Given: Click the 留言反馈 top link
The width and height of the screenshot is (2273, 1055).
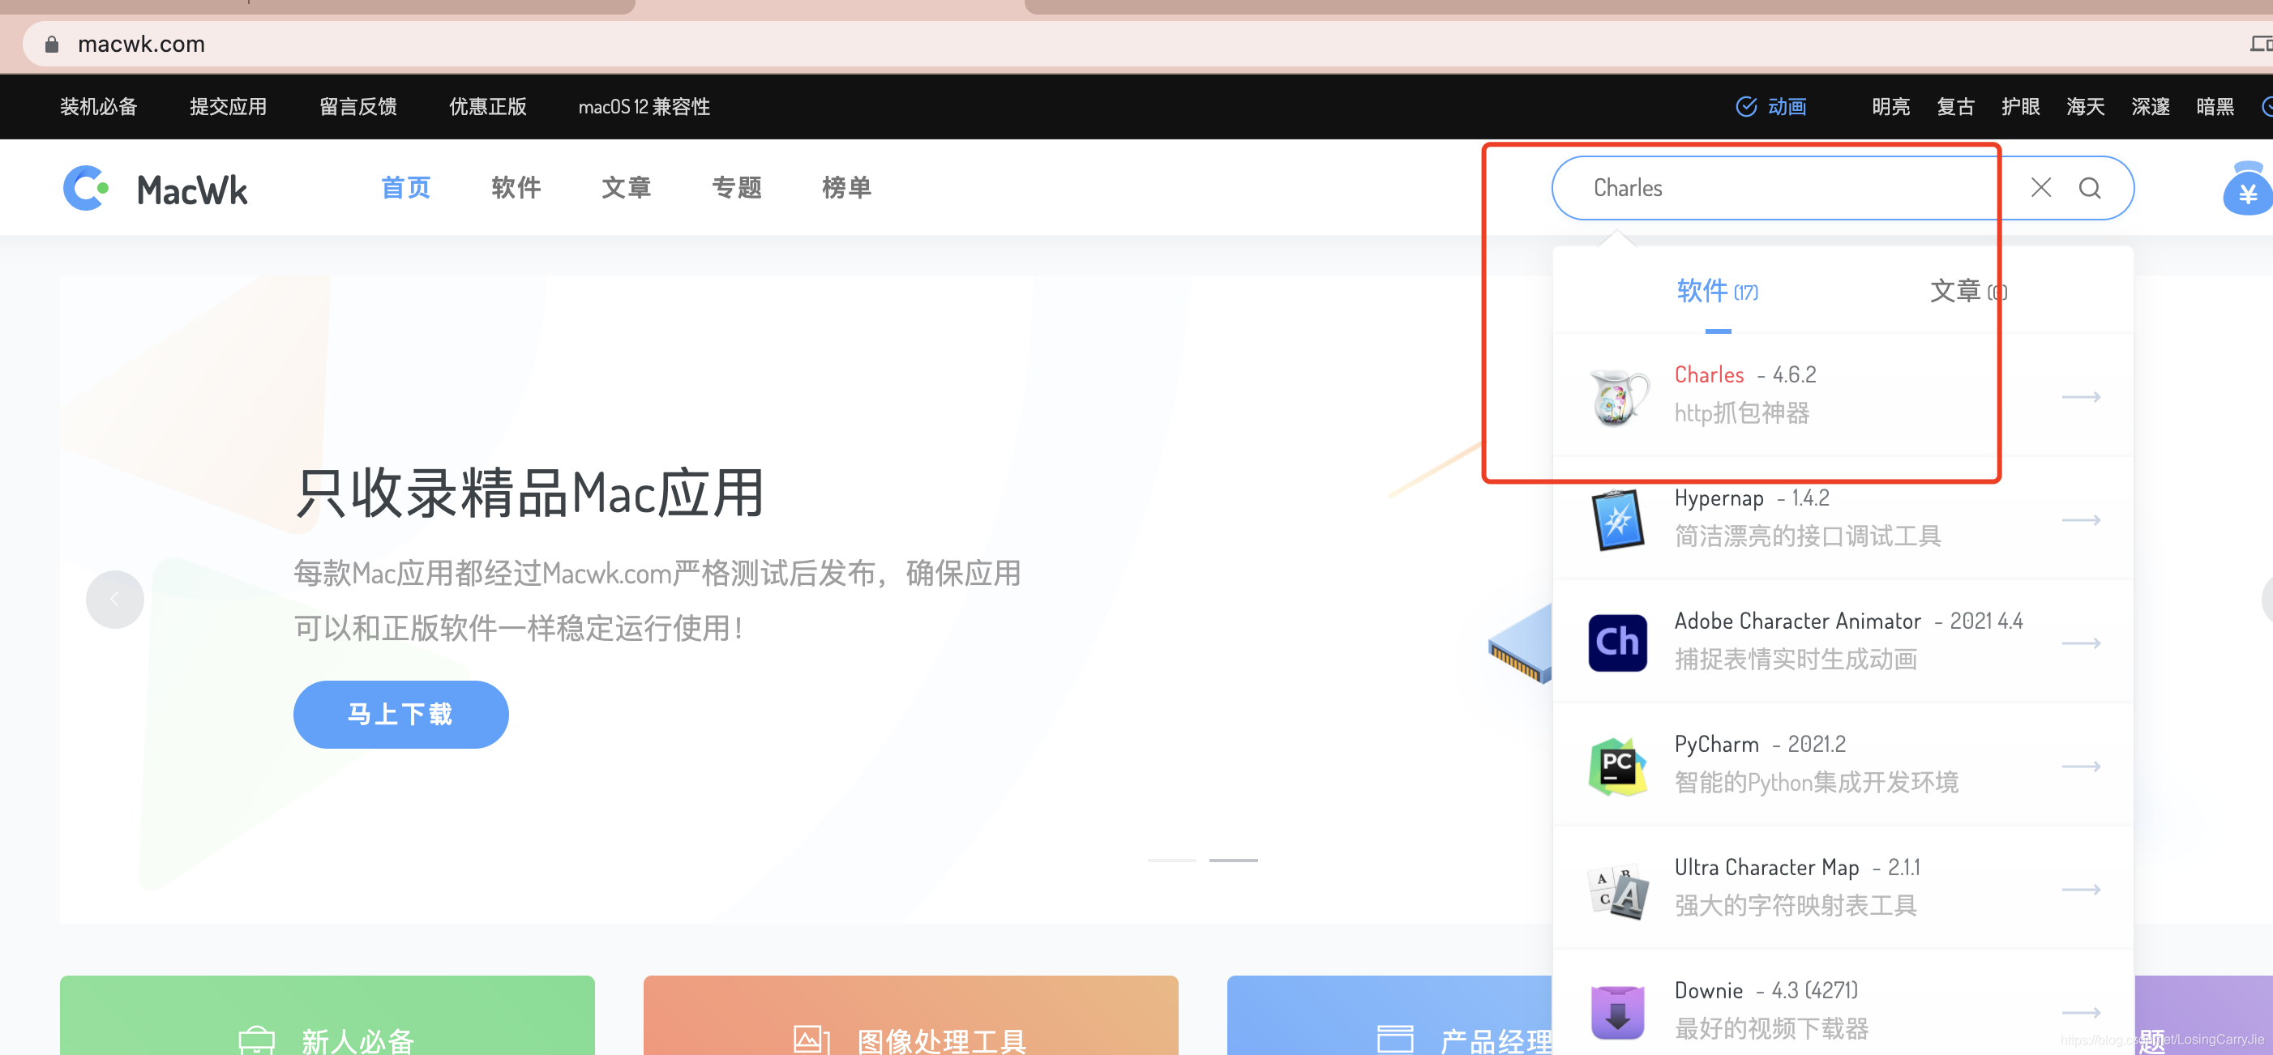Looking at the screenshot, I should click(x=358, y=107).
